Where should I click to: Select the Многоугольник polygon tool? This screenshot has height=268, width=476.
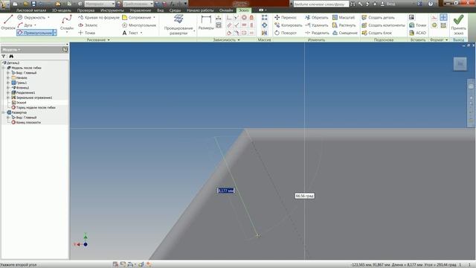tap(139, 25)
